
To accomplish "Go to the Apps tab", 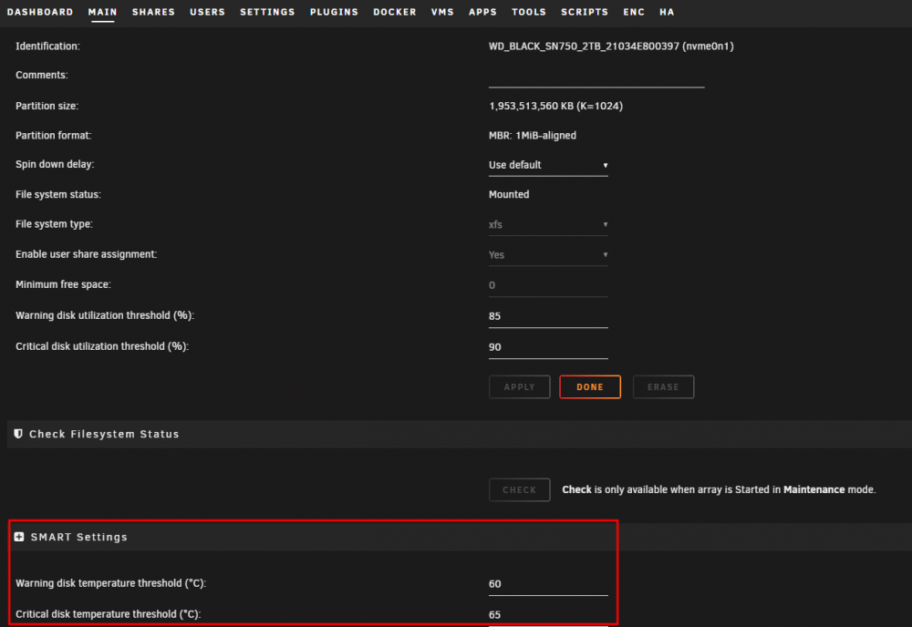I will tap(482, 12).
